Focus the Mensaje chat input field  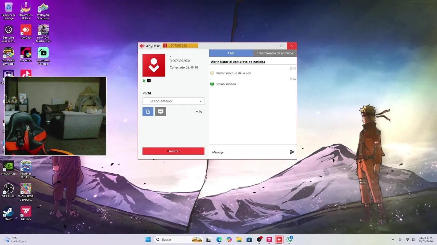249,152
